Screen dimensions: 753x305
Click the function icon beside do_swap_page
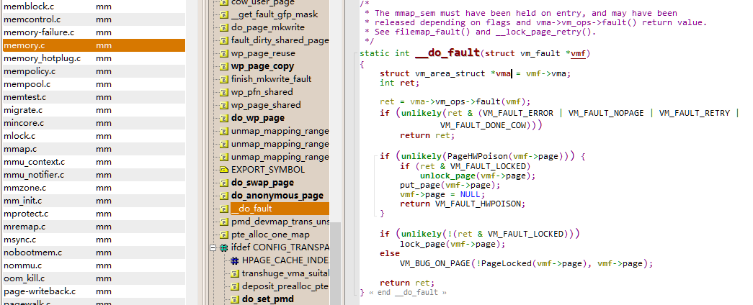click(x=224, y=183)
